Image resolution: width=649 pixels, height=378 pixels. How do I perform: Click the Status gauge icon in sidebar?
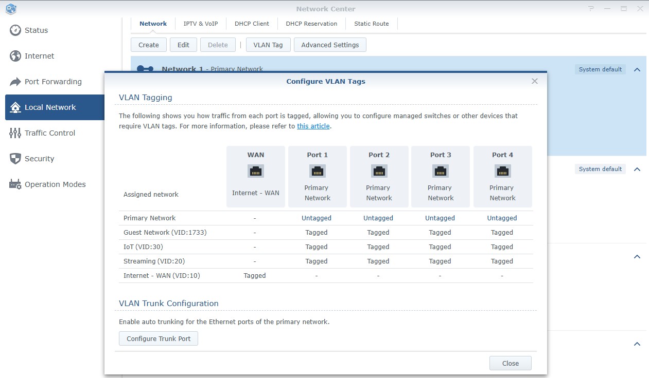tap(15, 30)
